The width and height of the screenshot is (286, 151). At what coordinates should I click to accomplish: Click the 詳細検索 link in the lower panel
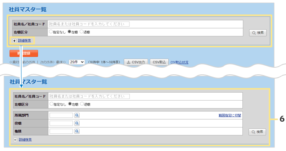click(25, 140)
